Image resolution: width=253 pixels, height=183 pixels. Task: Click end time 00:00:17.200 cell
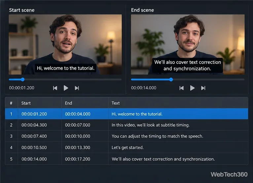[x=78, y=159]
